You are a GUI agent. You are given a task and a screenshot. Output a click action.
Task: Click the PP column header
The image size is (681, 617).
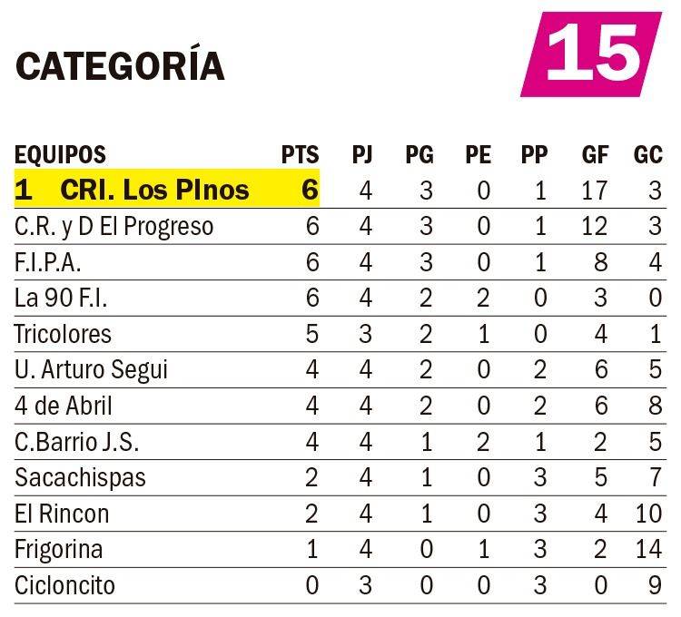pos(535,155)
